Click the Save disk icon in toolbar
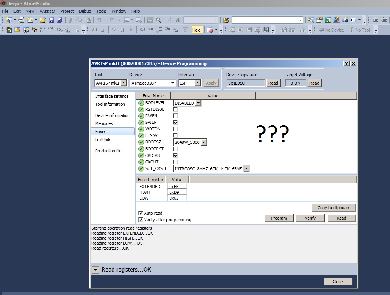390x295 pixels. pyautogui.click(x=51, y=20)
